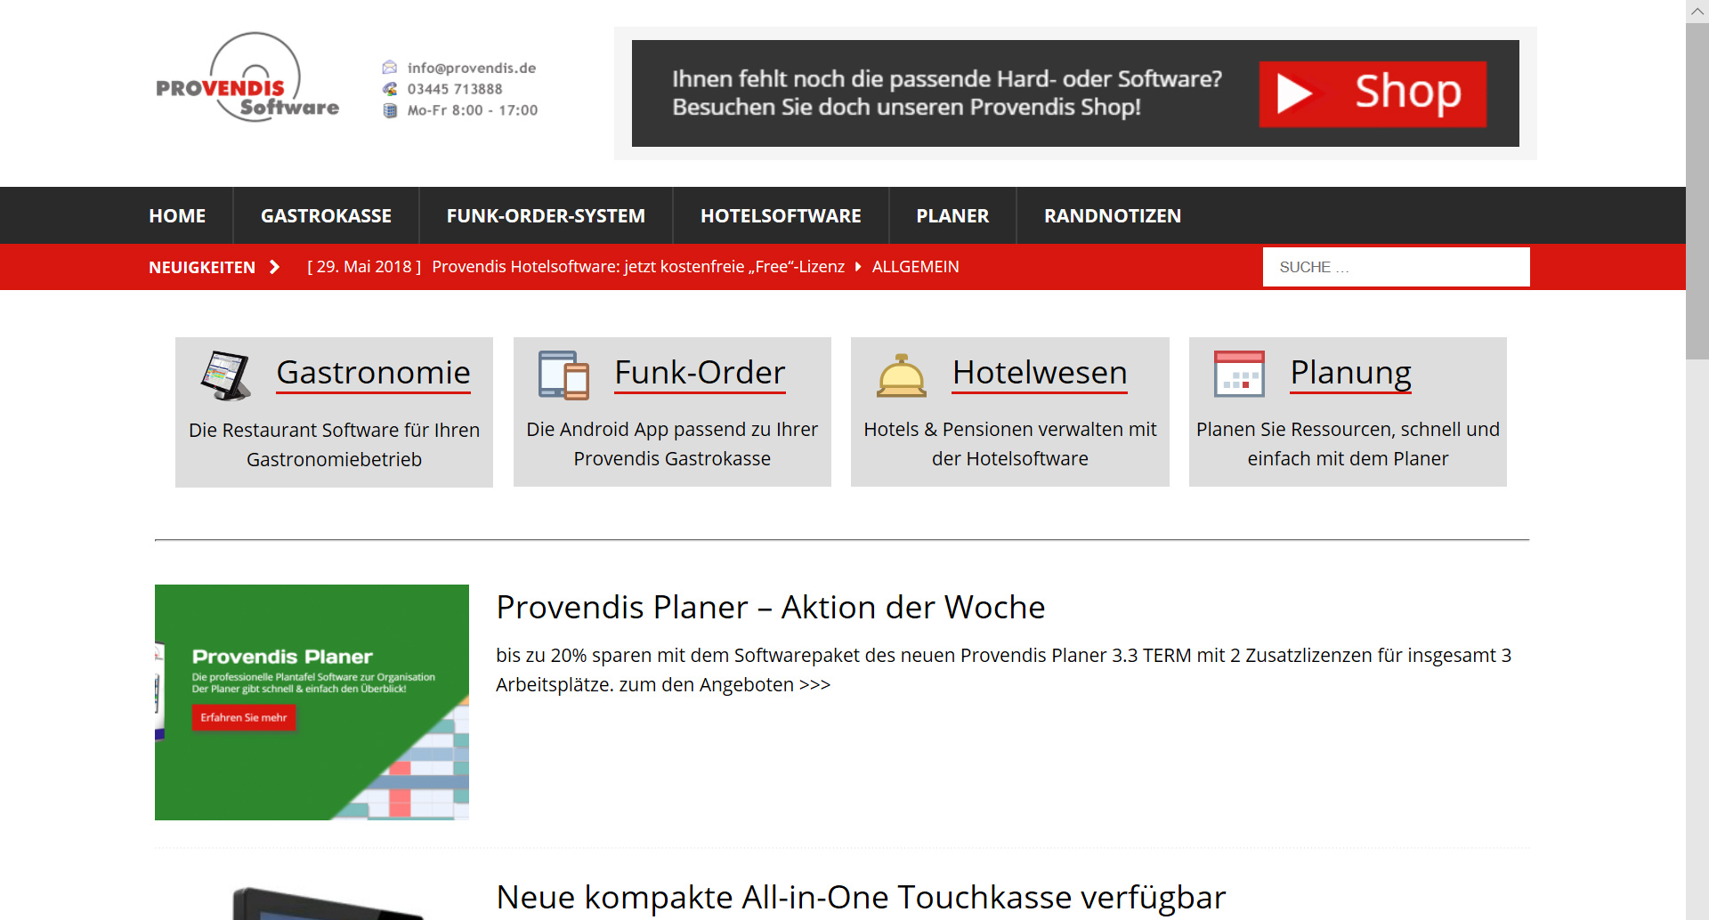Open the Planung heading link
This screenshot has height=920, width=1709.
(x=1351, y=372)
